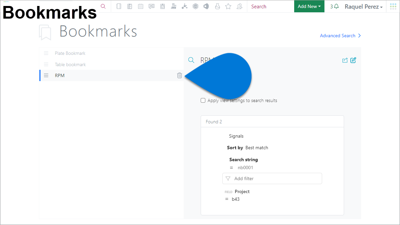Click the top Search input field

coord(270,6)
